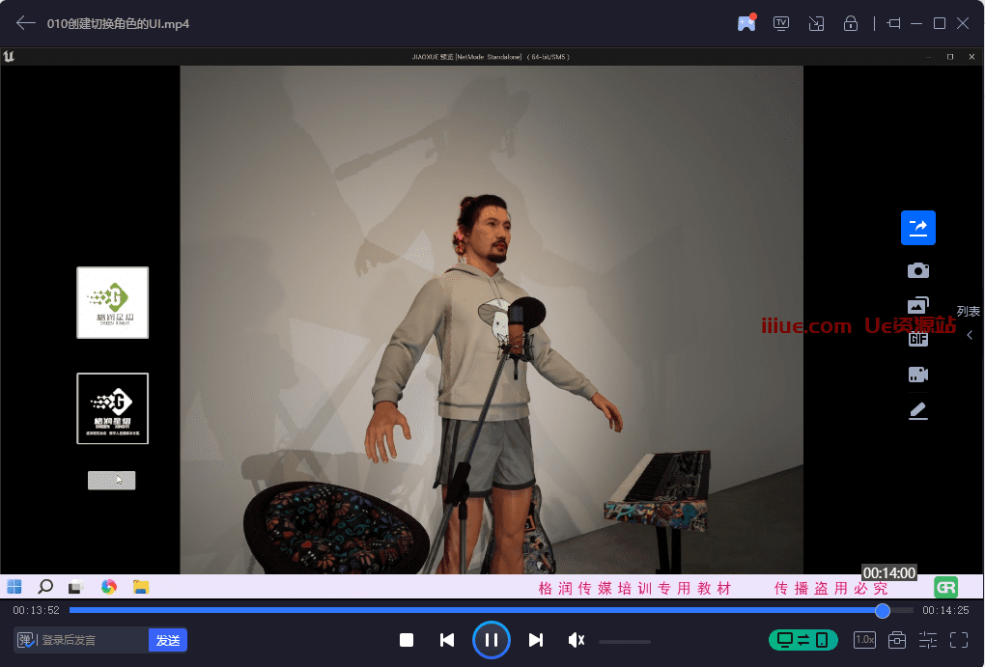
Task: Toggle danmaku bullet comments on/off
Action: (x=25, y=640)
